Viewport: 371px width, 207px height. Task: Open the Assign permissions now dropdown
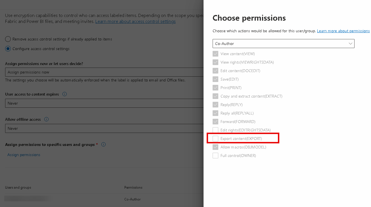104,72
